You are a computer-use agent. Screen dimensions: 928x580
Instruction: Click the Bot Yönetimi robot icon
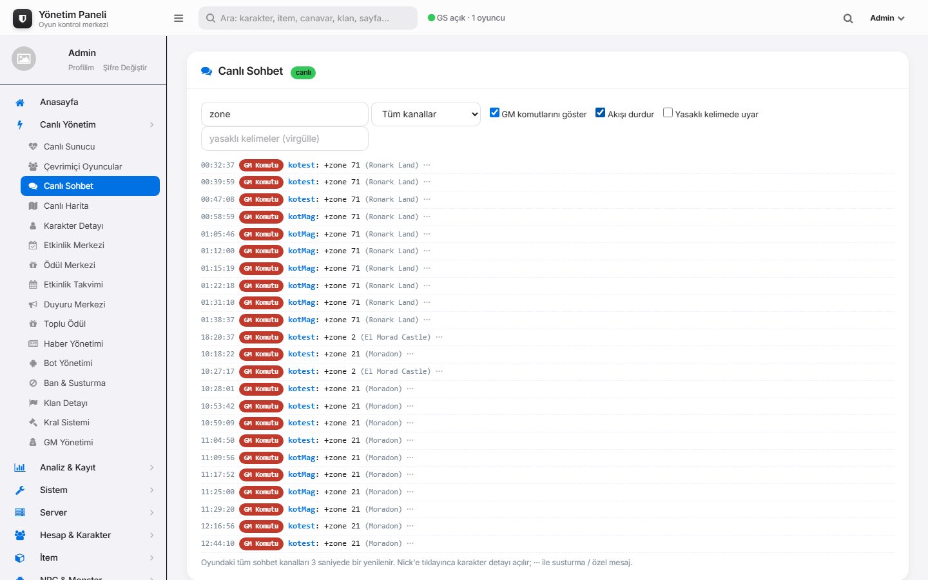point(33,363)
